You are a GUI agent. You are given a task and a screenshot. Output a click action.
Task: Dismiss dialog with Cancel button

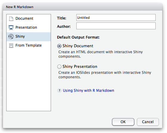pyautogui.click(x=148, y=122)
